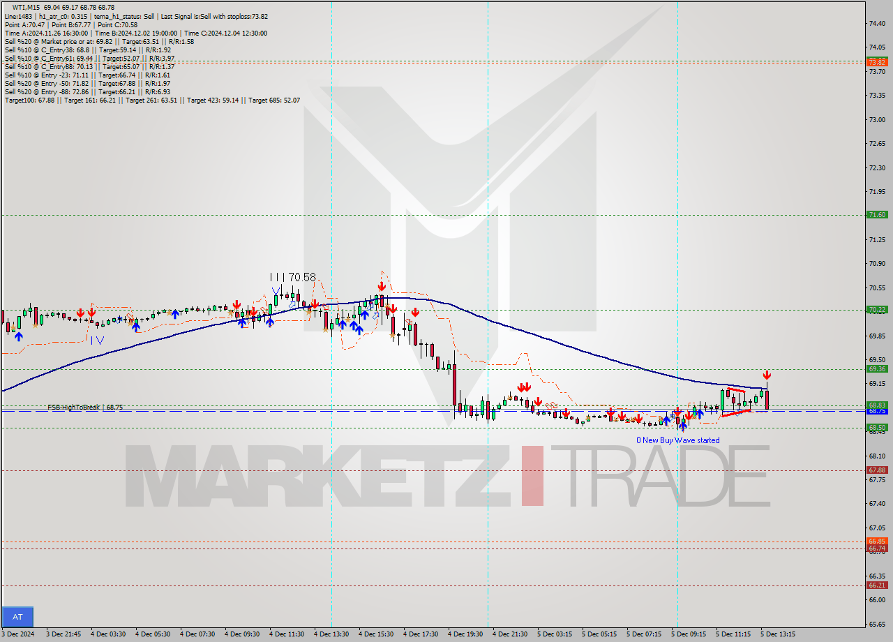893x642 pixels.
Task: Click the 67.40 price axis value
Action: tap(878, 503)
